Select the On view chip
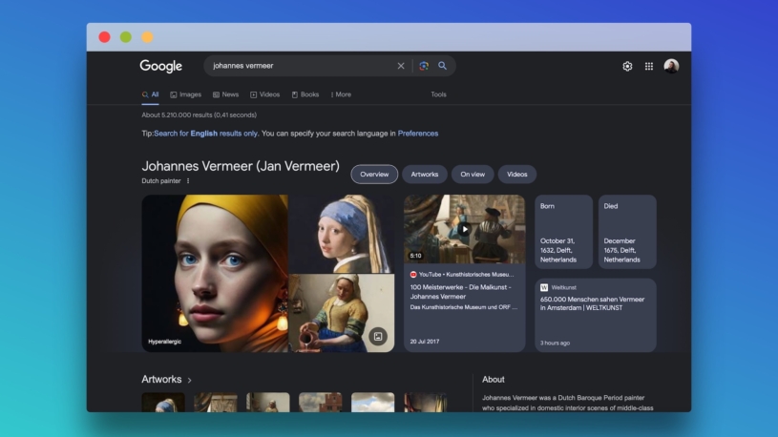The image size is (778, 437). click(472, 174)
